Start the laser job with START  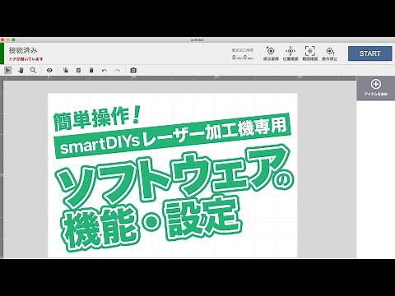click(369, 53)
